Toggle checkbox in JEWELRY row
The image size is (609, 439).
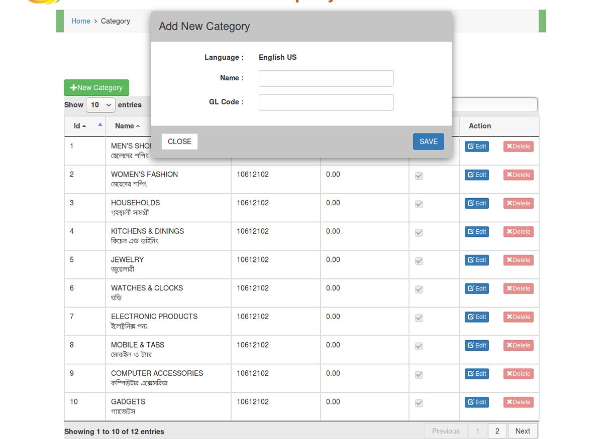tap(419, 261)
